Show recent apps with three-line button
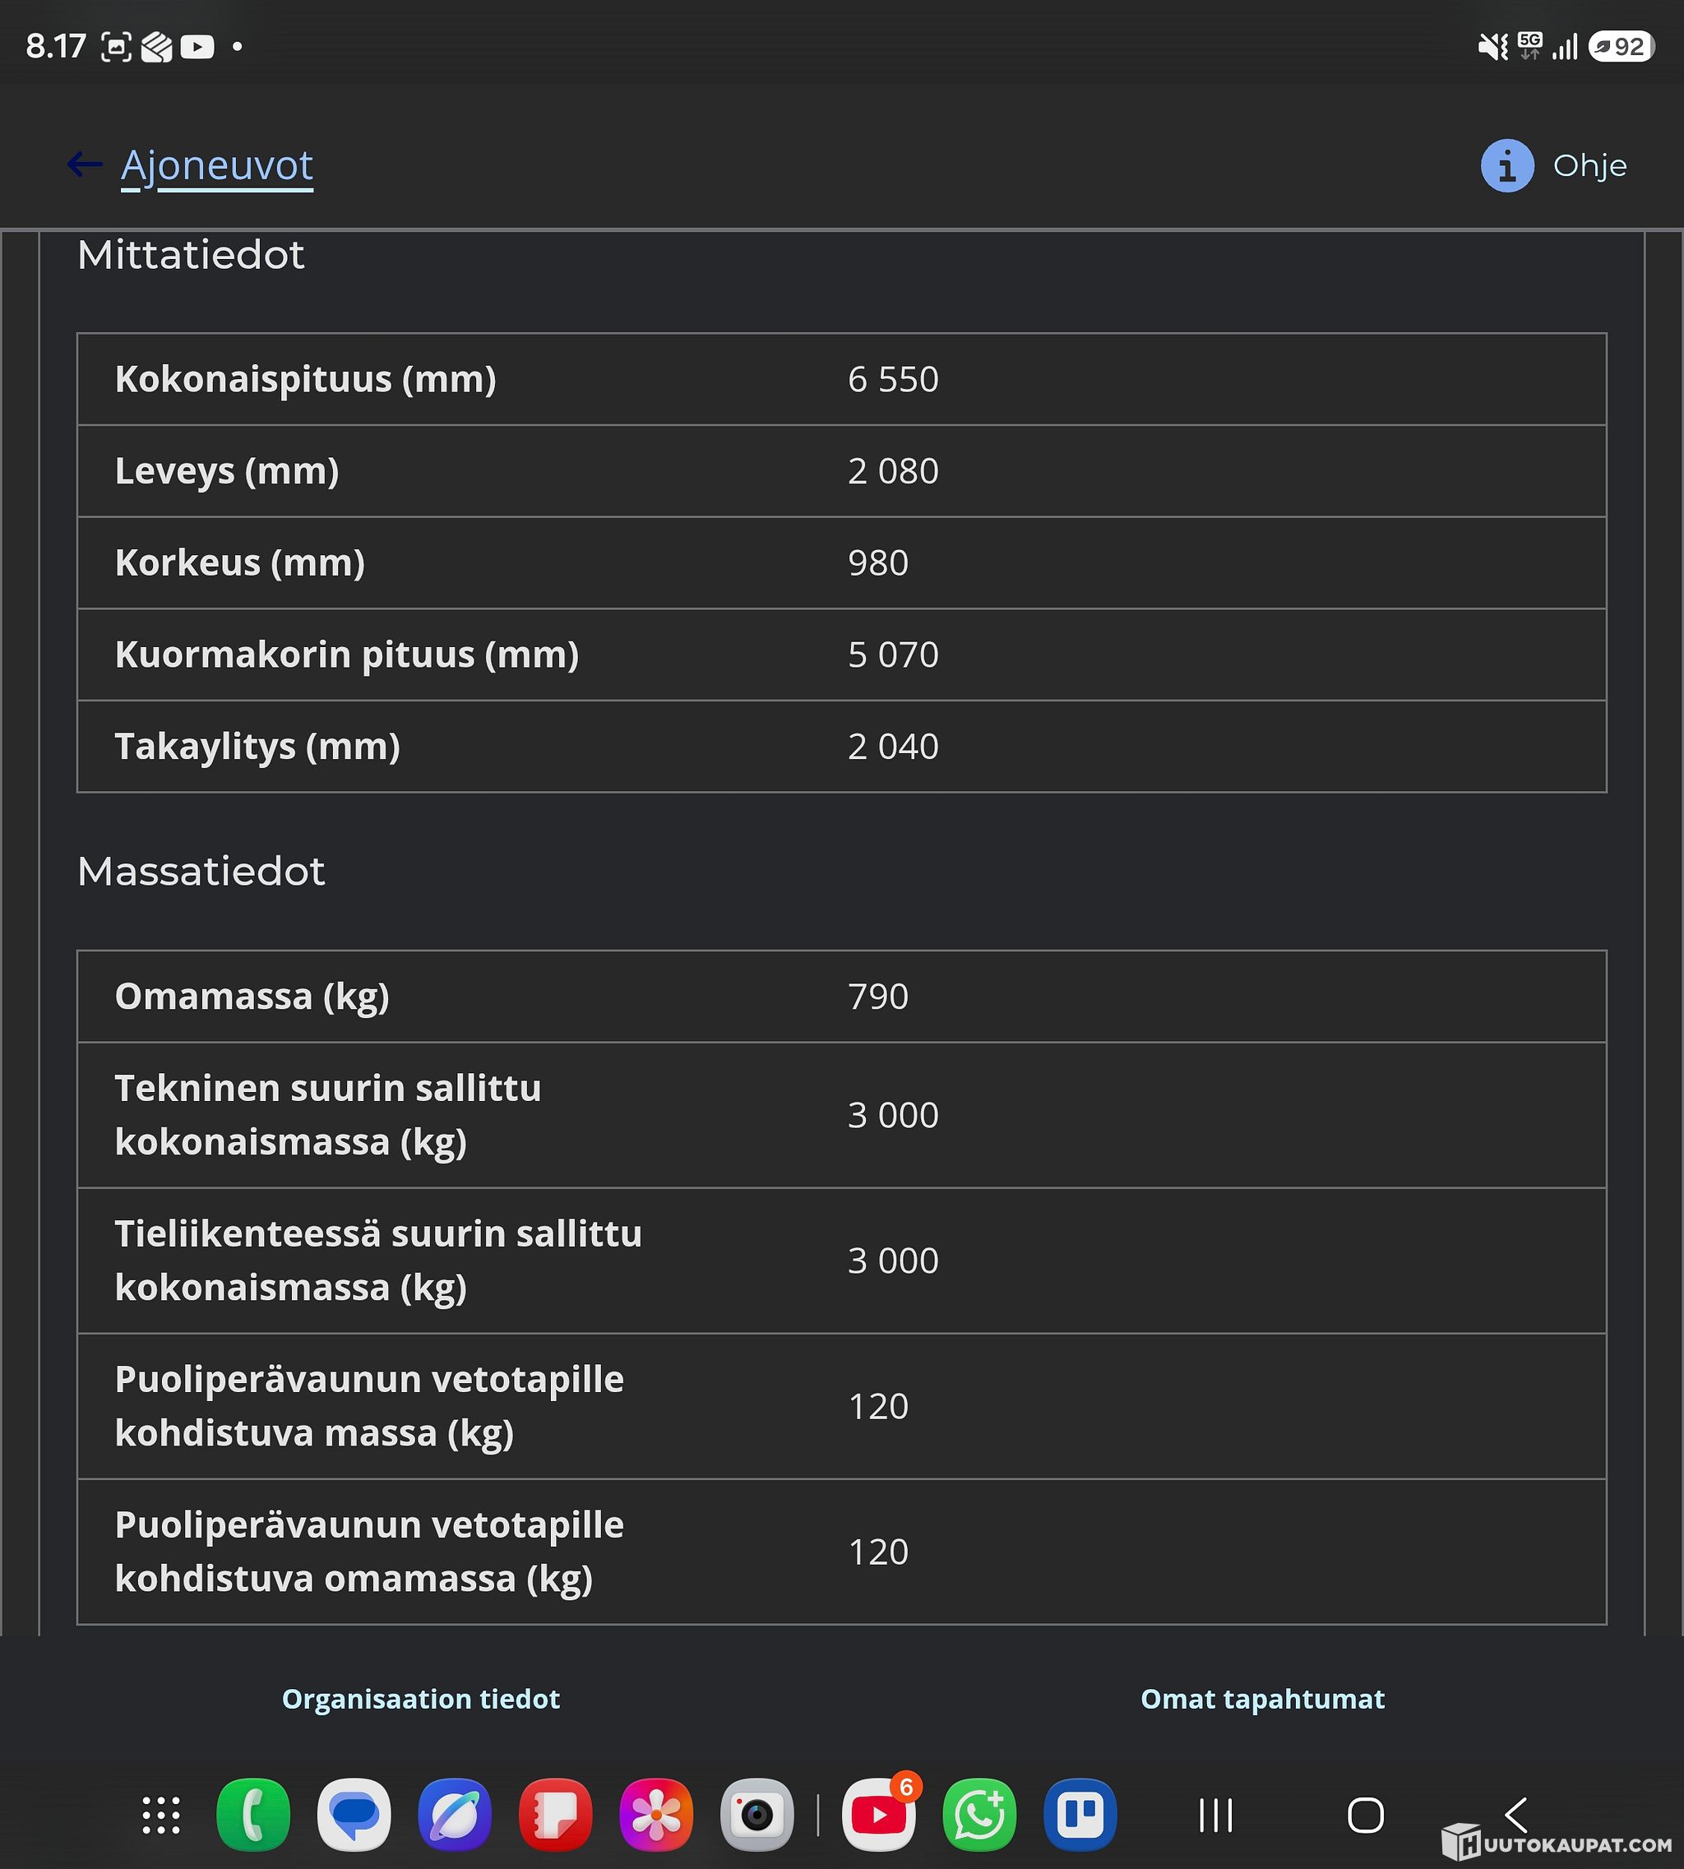 tap(1214, 1816)
